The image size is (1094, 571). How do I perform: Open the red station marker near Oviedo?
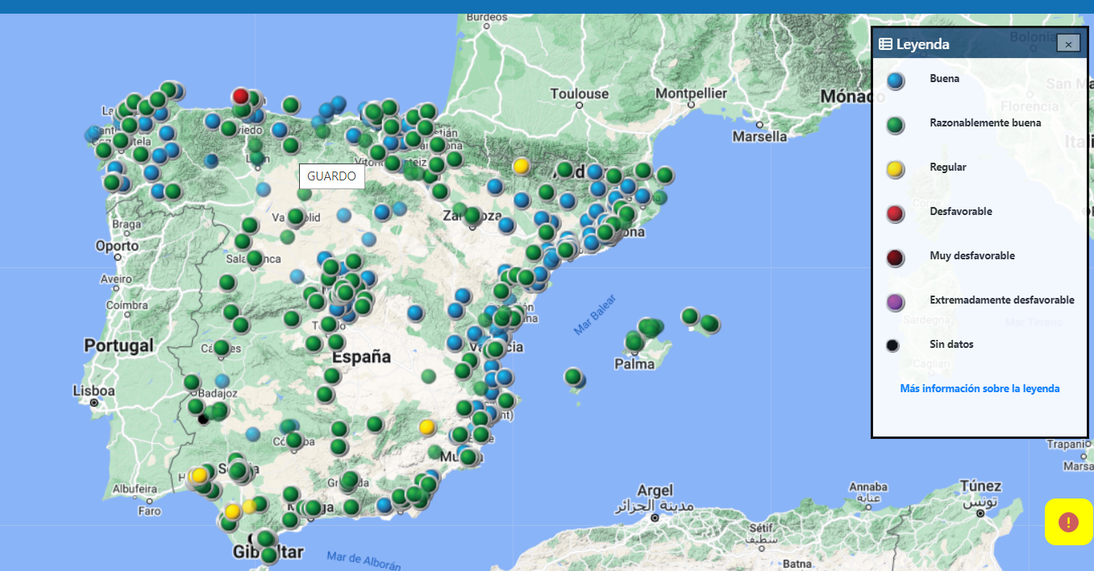tap(240, 96)
